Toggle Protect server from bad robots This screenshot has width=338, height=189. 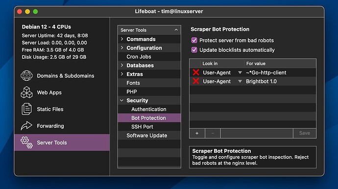coord(194,40)
